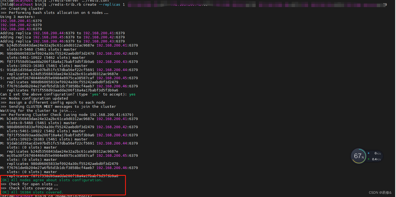The width and height of the screenshot is (396, 197).
Task: Click the '>>> Nodes configuration updated' line
Action: coord(34,98)
